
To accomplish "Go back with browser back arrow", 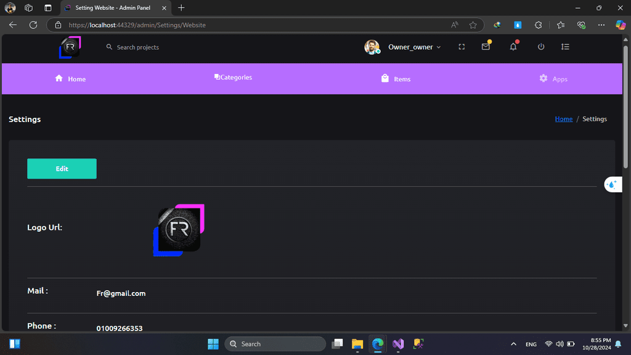I will [x=13, y=25].
